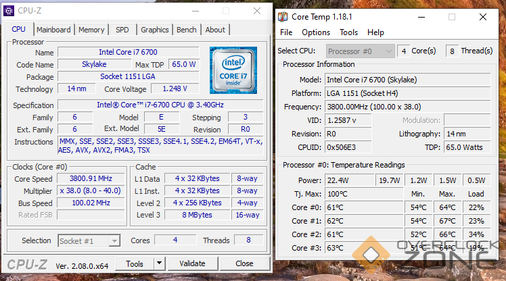Click the CPUID value '0x506E3'

tap(348, 147)
